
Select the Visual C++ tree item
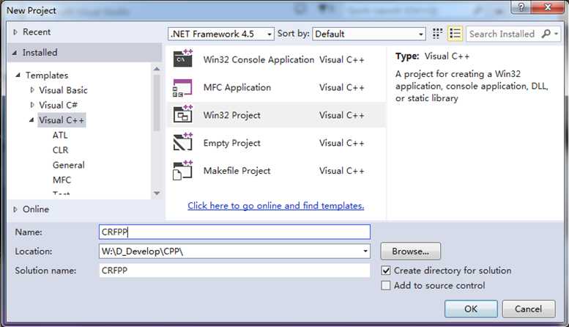(62, 120)
